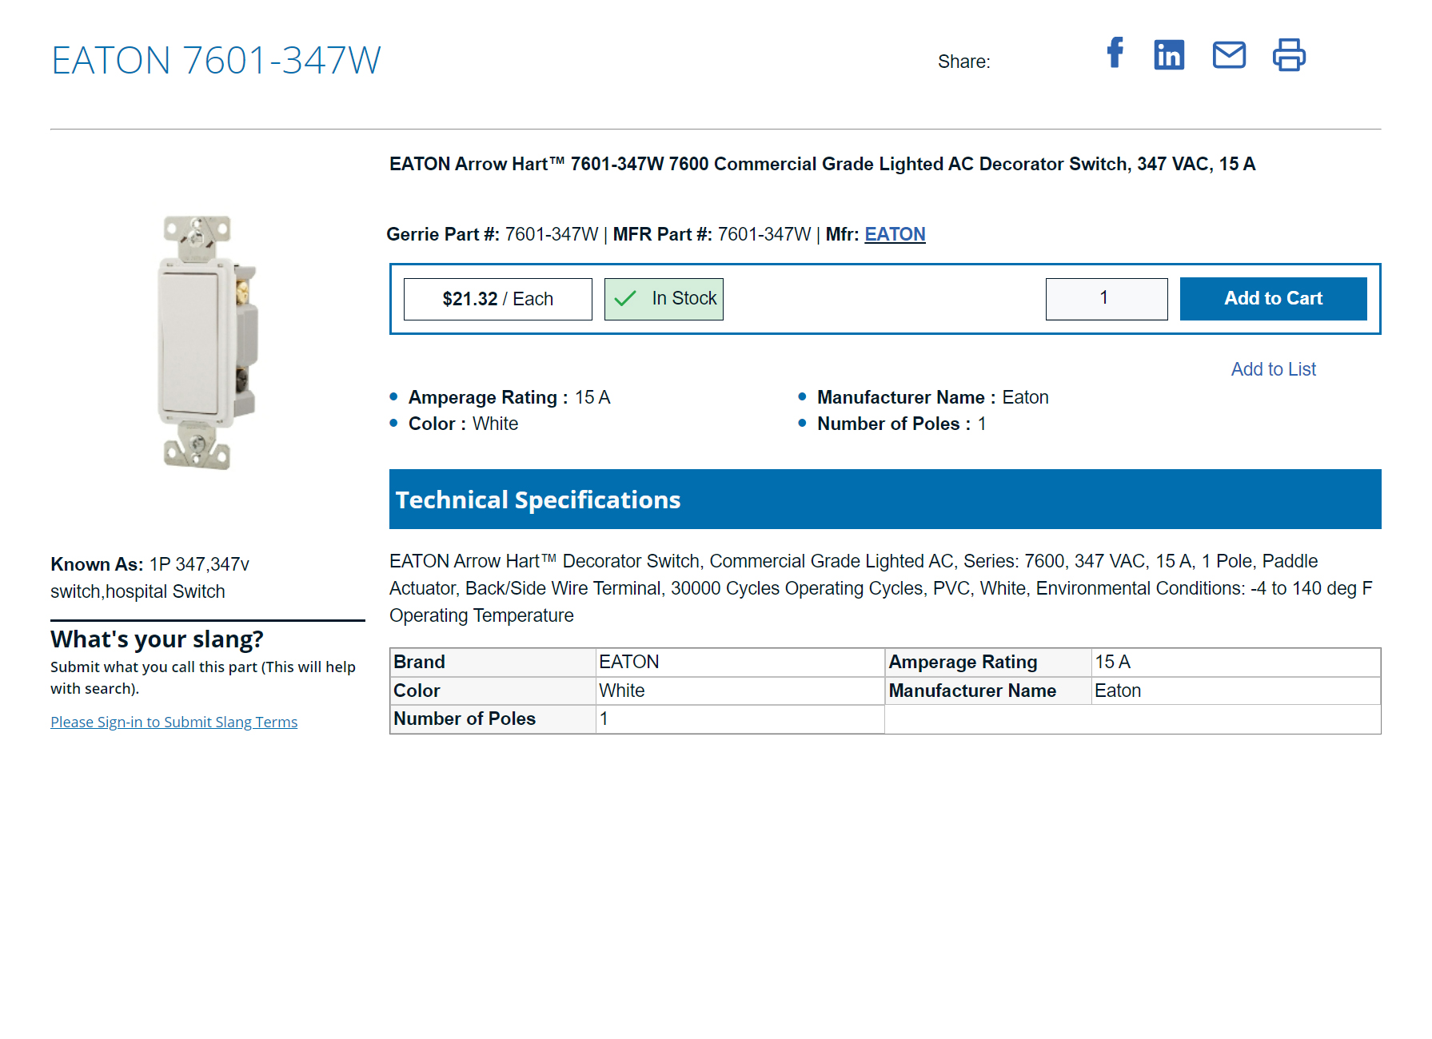Click the Color : White bullet
Screen dimensions: 1432x1039
(x=463, y=424)
